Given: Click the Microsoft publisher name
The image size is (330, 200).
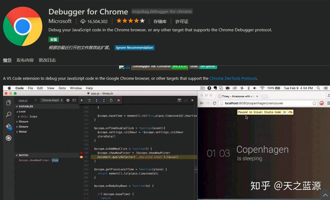Looking at the screenshot, I should pos(60,21).
